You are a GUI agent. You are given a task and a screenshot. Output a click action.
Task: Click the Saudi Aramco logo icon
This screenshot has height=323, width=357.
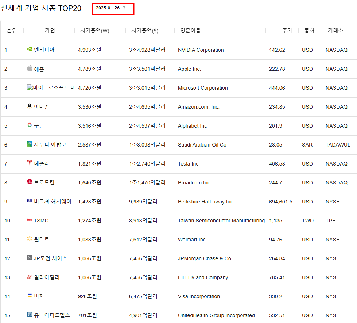[x=30, y=144]
